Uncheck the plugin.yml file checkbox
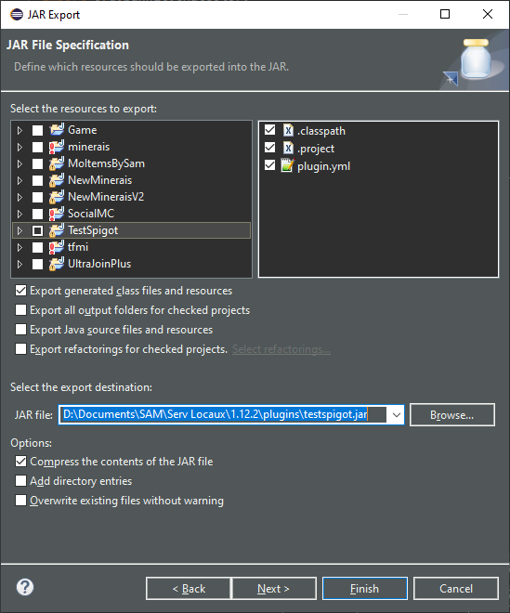Image resolution: width=510 pixels, height=613 pixels. coord(269,165)
